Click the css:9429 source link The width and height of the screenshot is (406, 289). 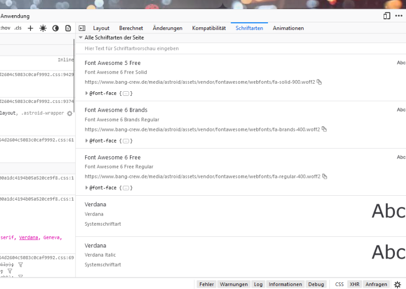click(37, 75)
